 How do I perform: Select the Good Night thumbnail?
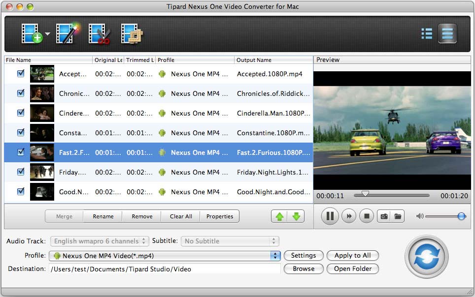coord(42,192)
